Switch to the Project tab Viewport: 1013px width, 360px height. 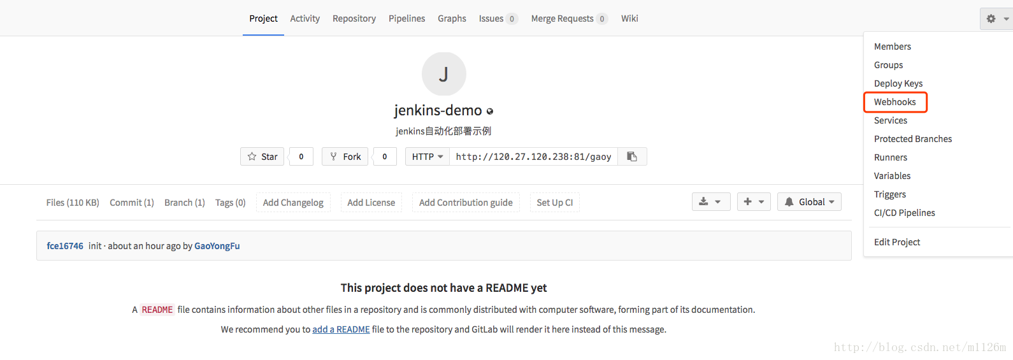263,18
